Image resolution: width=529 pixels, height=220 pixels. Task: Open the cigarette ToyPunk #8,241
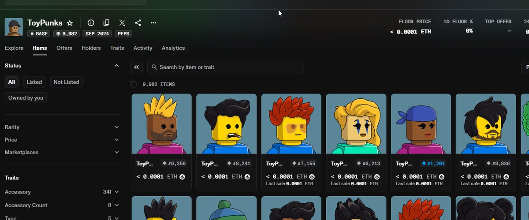227,123
